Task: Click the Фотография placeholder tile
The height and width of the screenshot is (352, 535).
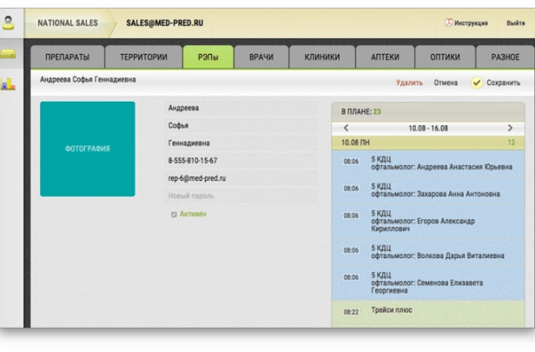Action: (88, 149)
